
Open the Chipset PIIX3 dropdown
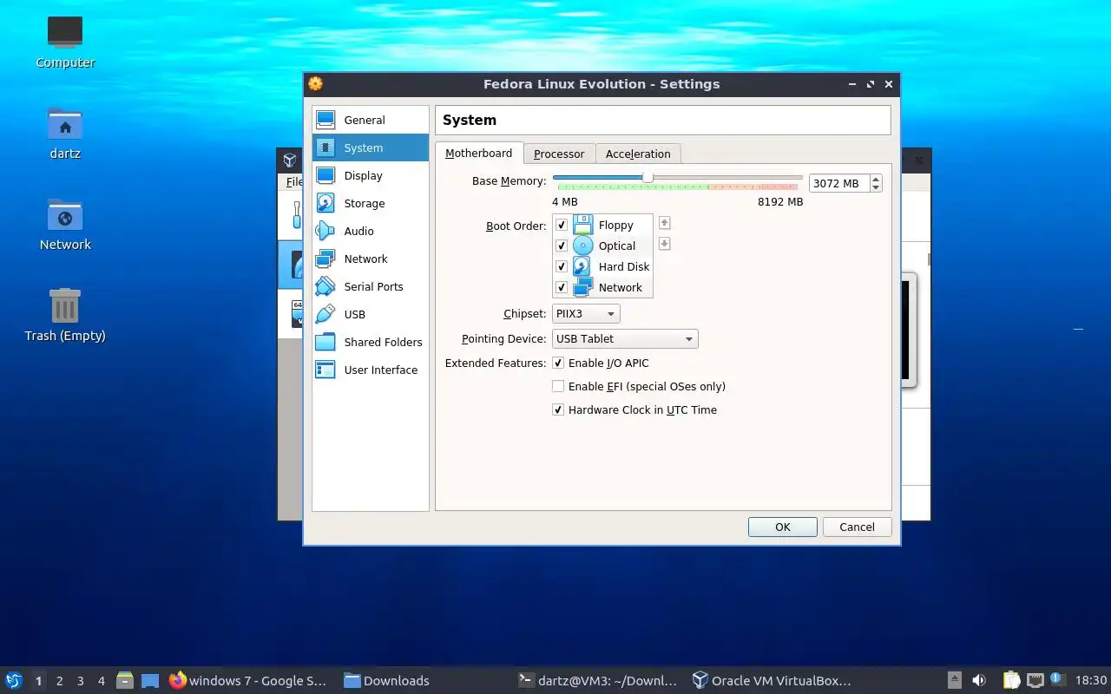pos(586,314)
